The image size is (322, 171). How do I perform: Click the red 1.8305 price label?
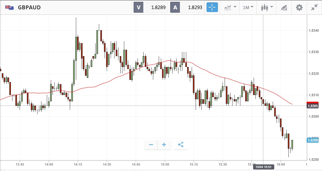pyautogui.click(x=313, y=106)
